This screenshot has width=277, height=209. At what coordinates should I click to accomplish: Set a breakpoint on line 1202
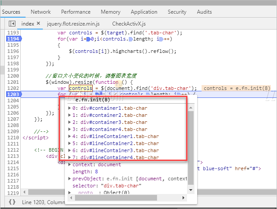13,88
